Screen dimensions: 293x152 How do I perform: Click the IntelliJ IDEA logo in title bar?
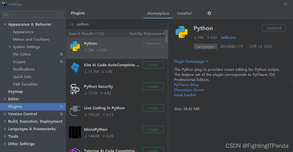pyautogui.click(x=4, y=4)
